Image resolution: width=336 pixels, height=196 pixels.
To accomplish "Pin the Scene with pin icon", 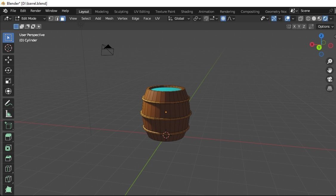I will pos(331,11).
